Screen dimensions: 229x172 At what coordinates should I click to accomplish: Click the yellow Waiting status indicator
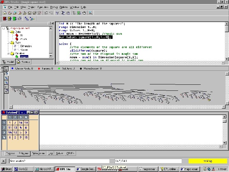[x=207, y=161]
